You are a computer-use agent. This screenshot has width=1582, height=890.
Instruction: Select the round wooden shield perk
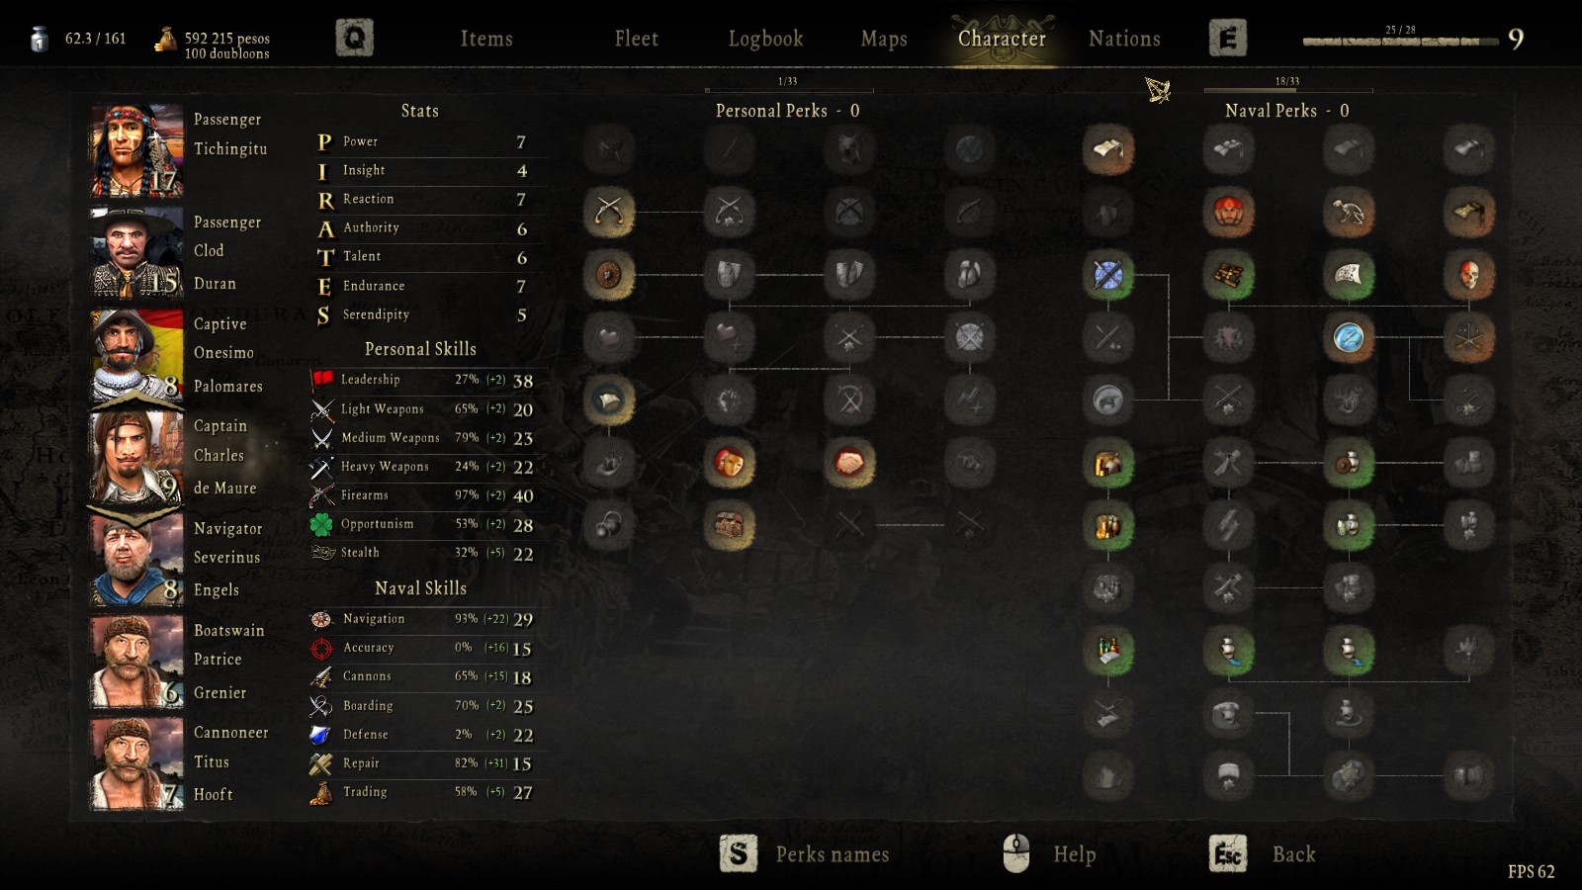pyautogui.click(x=608, y=275)
